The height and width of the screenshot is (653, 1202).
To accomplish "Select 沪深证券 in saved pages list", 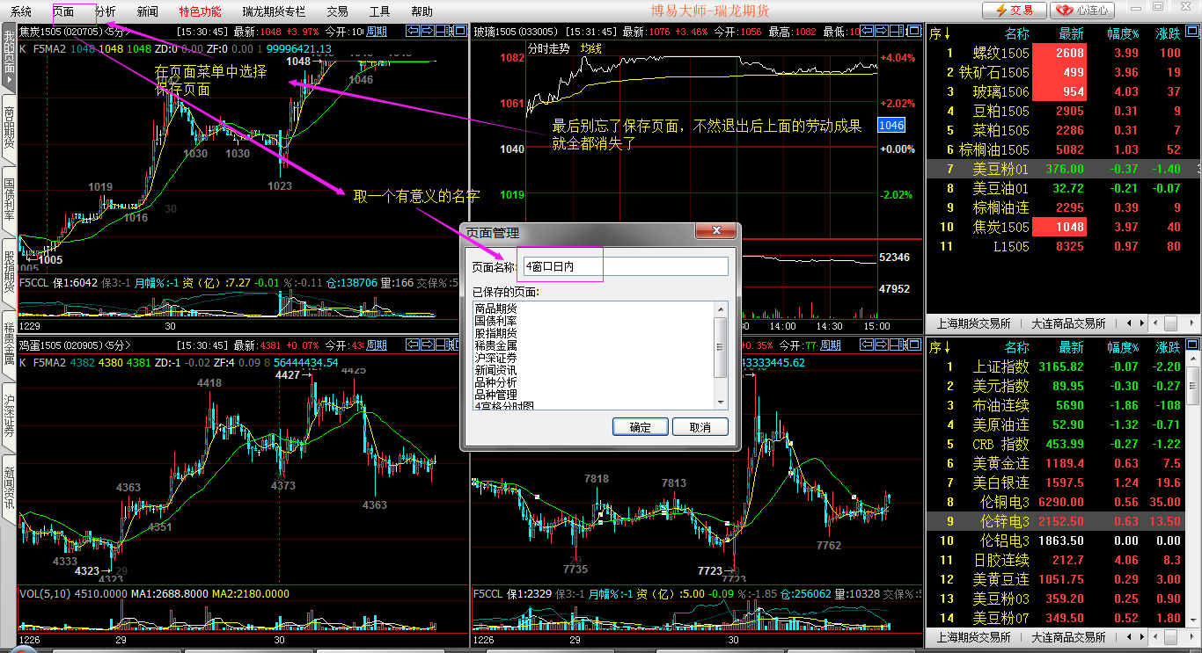I will click(x=496, y=358).
